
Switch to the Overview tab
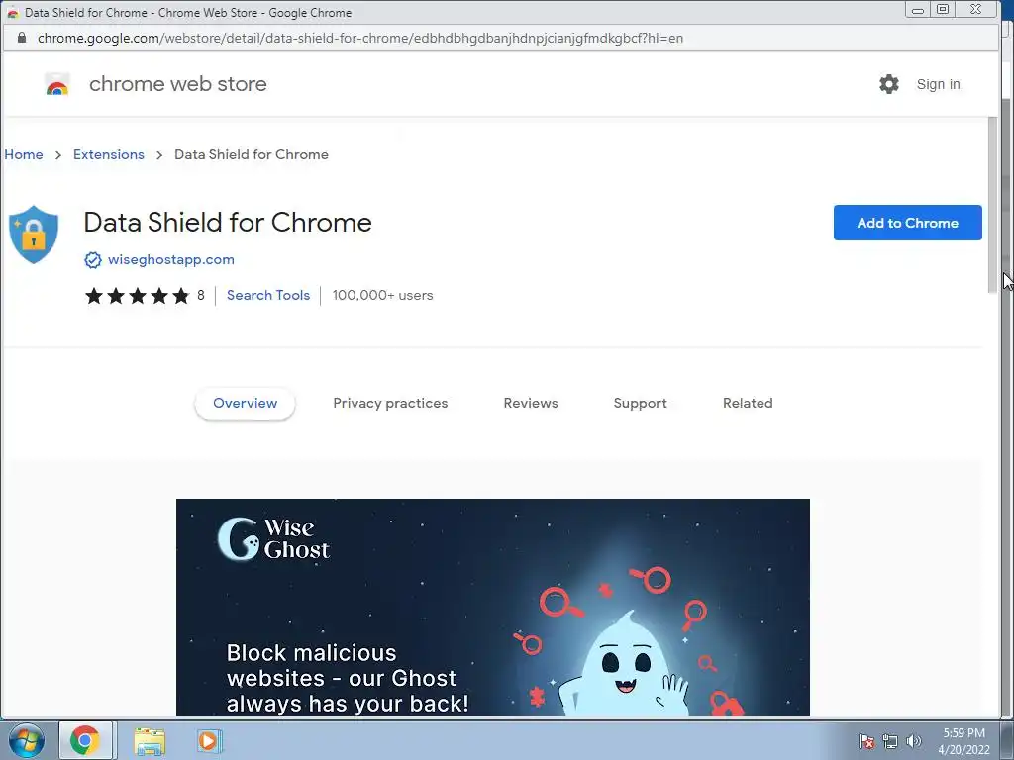(246, 404)
